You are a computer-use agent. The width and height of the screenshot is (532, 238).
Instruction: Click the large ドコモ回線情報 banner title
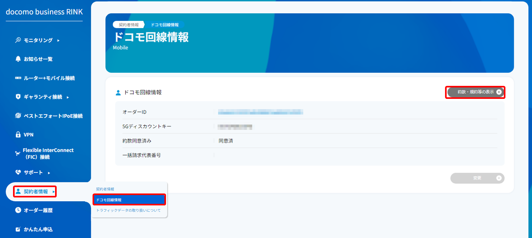151,37
